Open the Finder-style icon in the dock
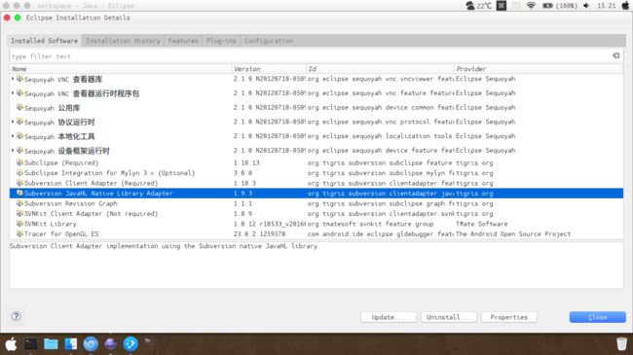 tap(71, 344)
